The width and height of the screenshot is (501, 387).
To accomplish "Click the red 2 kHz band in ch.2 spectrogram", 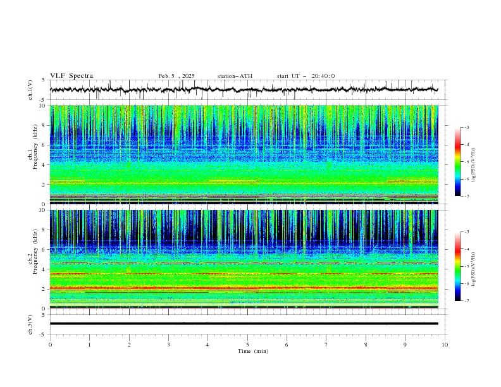I will pos(244,288).
